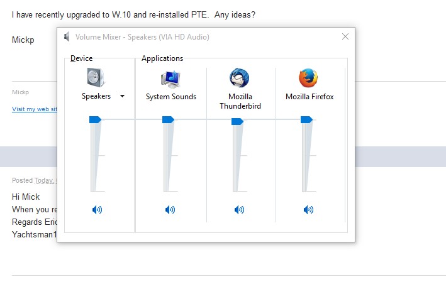Click the Speakers volume slider handle
The width and height of the screenshot is (446, 282).
95,119
